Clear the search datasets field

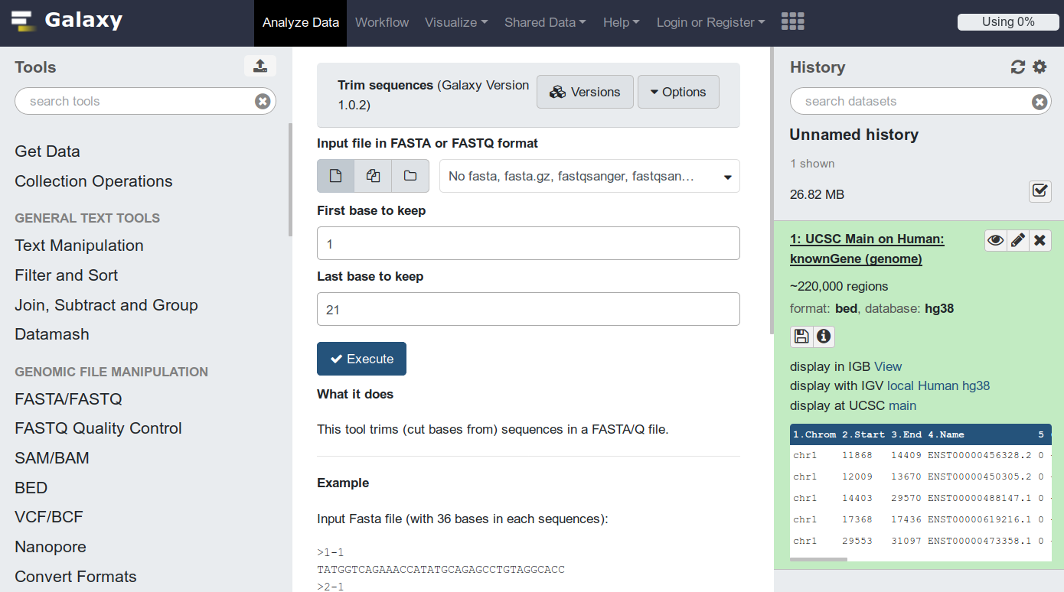click(x=1040, y=101)
